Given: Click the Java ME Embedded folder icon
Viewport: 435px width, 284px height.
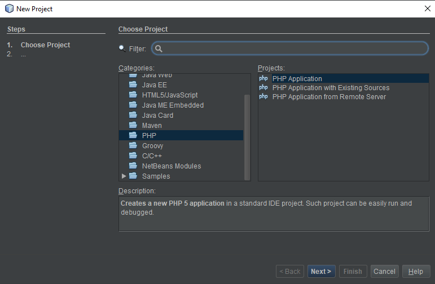Looking at the screenshot, I should tap(133, 105).
